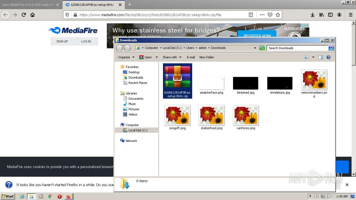Select Computer in breadcrumb path
The height and width of the screenshot is (200, 356).
[151, 48]
